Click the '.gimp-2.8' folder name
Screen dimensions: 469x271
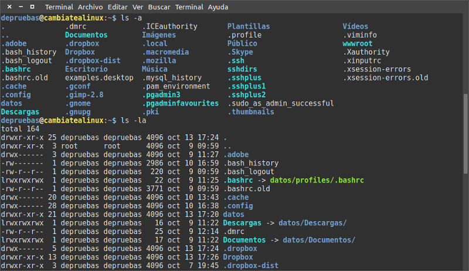(84, 95)
